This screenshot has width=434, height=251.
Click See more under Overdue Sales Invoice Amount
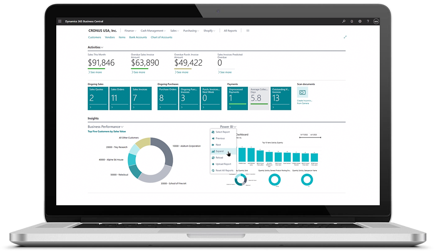tap(138, 72)
